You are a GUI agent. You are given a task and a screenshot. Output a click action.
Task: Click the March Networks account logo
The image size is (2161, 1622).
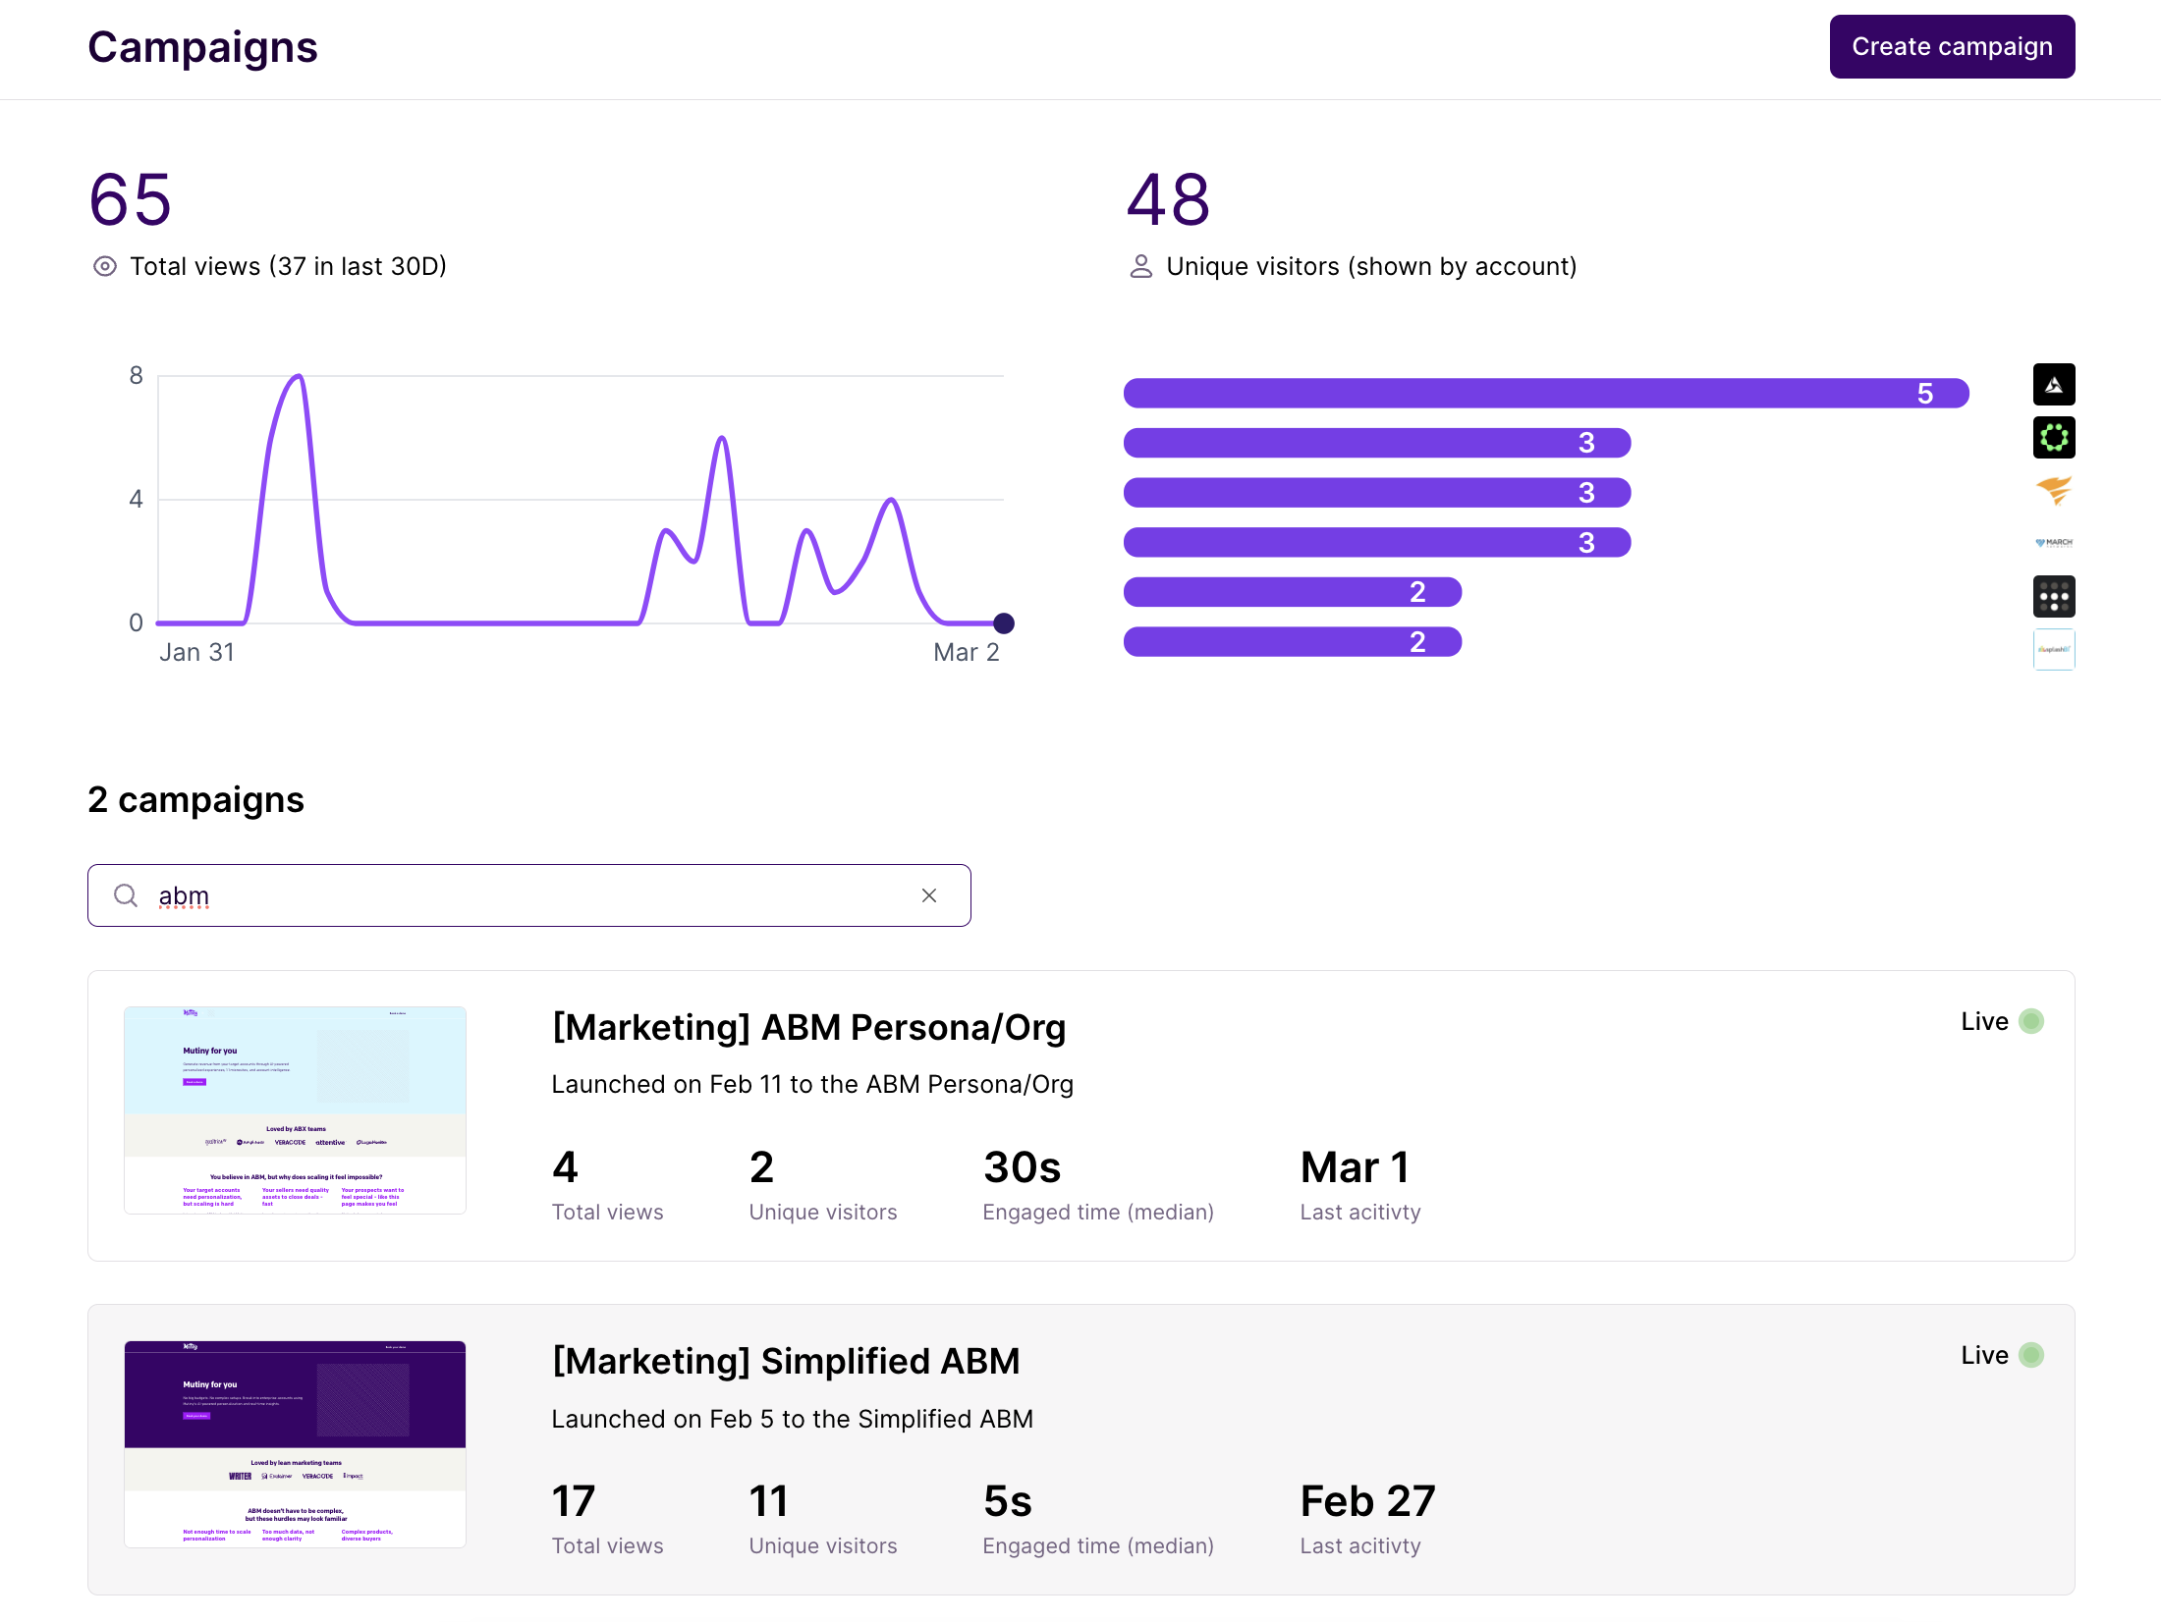2053,543
